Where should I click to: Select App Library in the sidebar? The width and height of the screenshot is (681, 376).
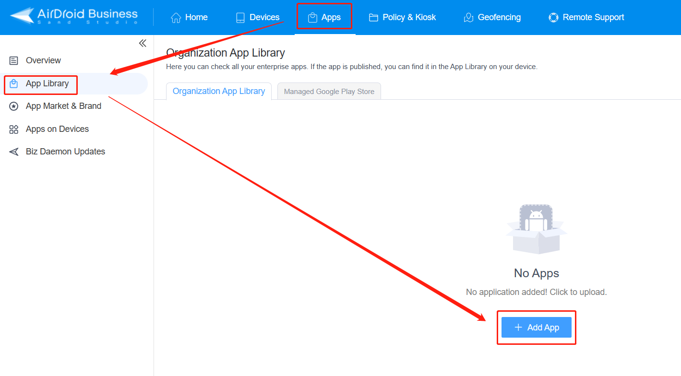[47, 84]
